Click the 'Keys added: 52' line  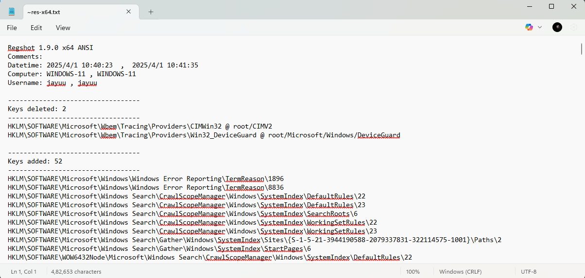pos(35,161)
